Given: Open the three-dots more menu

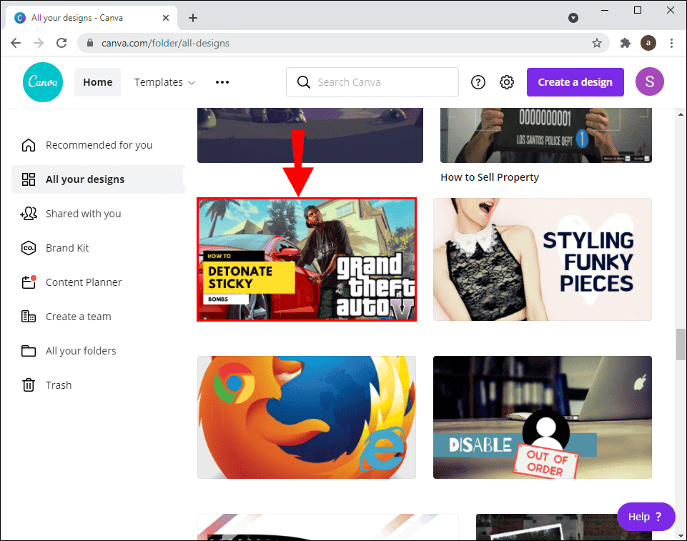Looking at the screenshot, I should pyautogui.click(x=222, y=81).
